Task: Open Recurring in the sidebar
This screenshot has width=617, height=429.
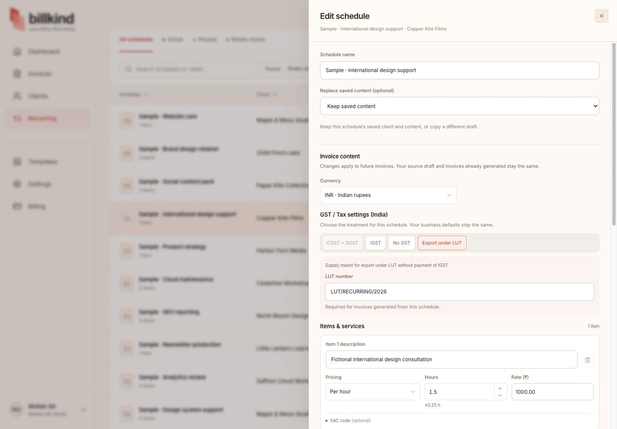Action: (48, 118)
